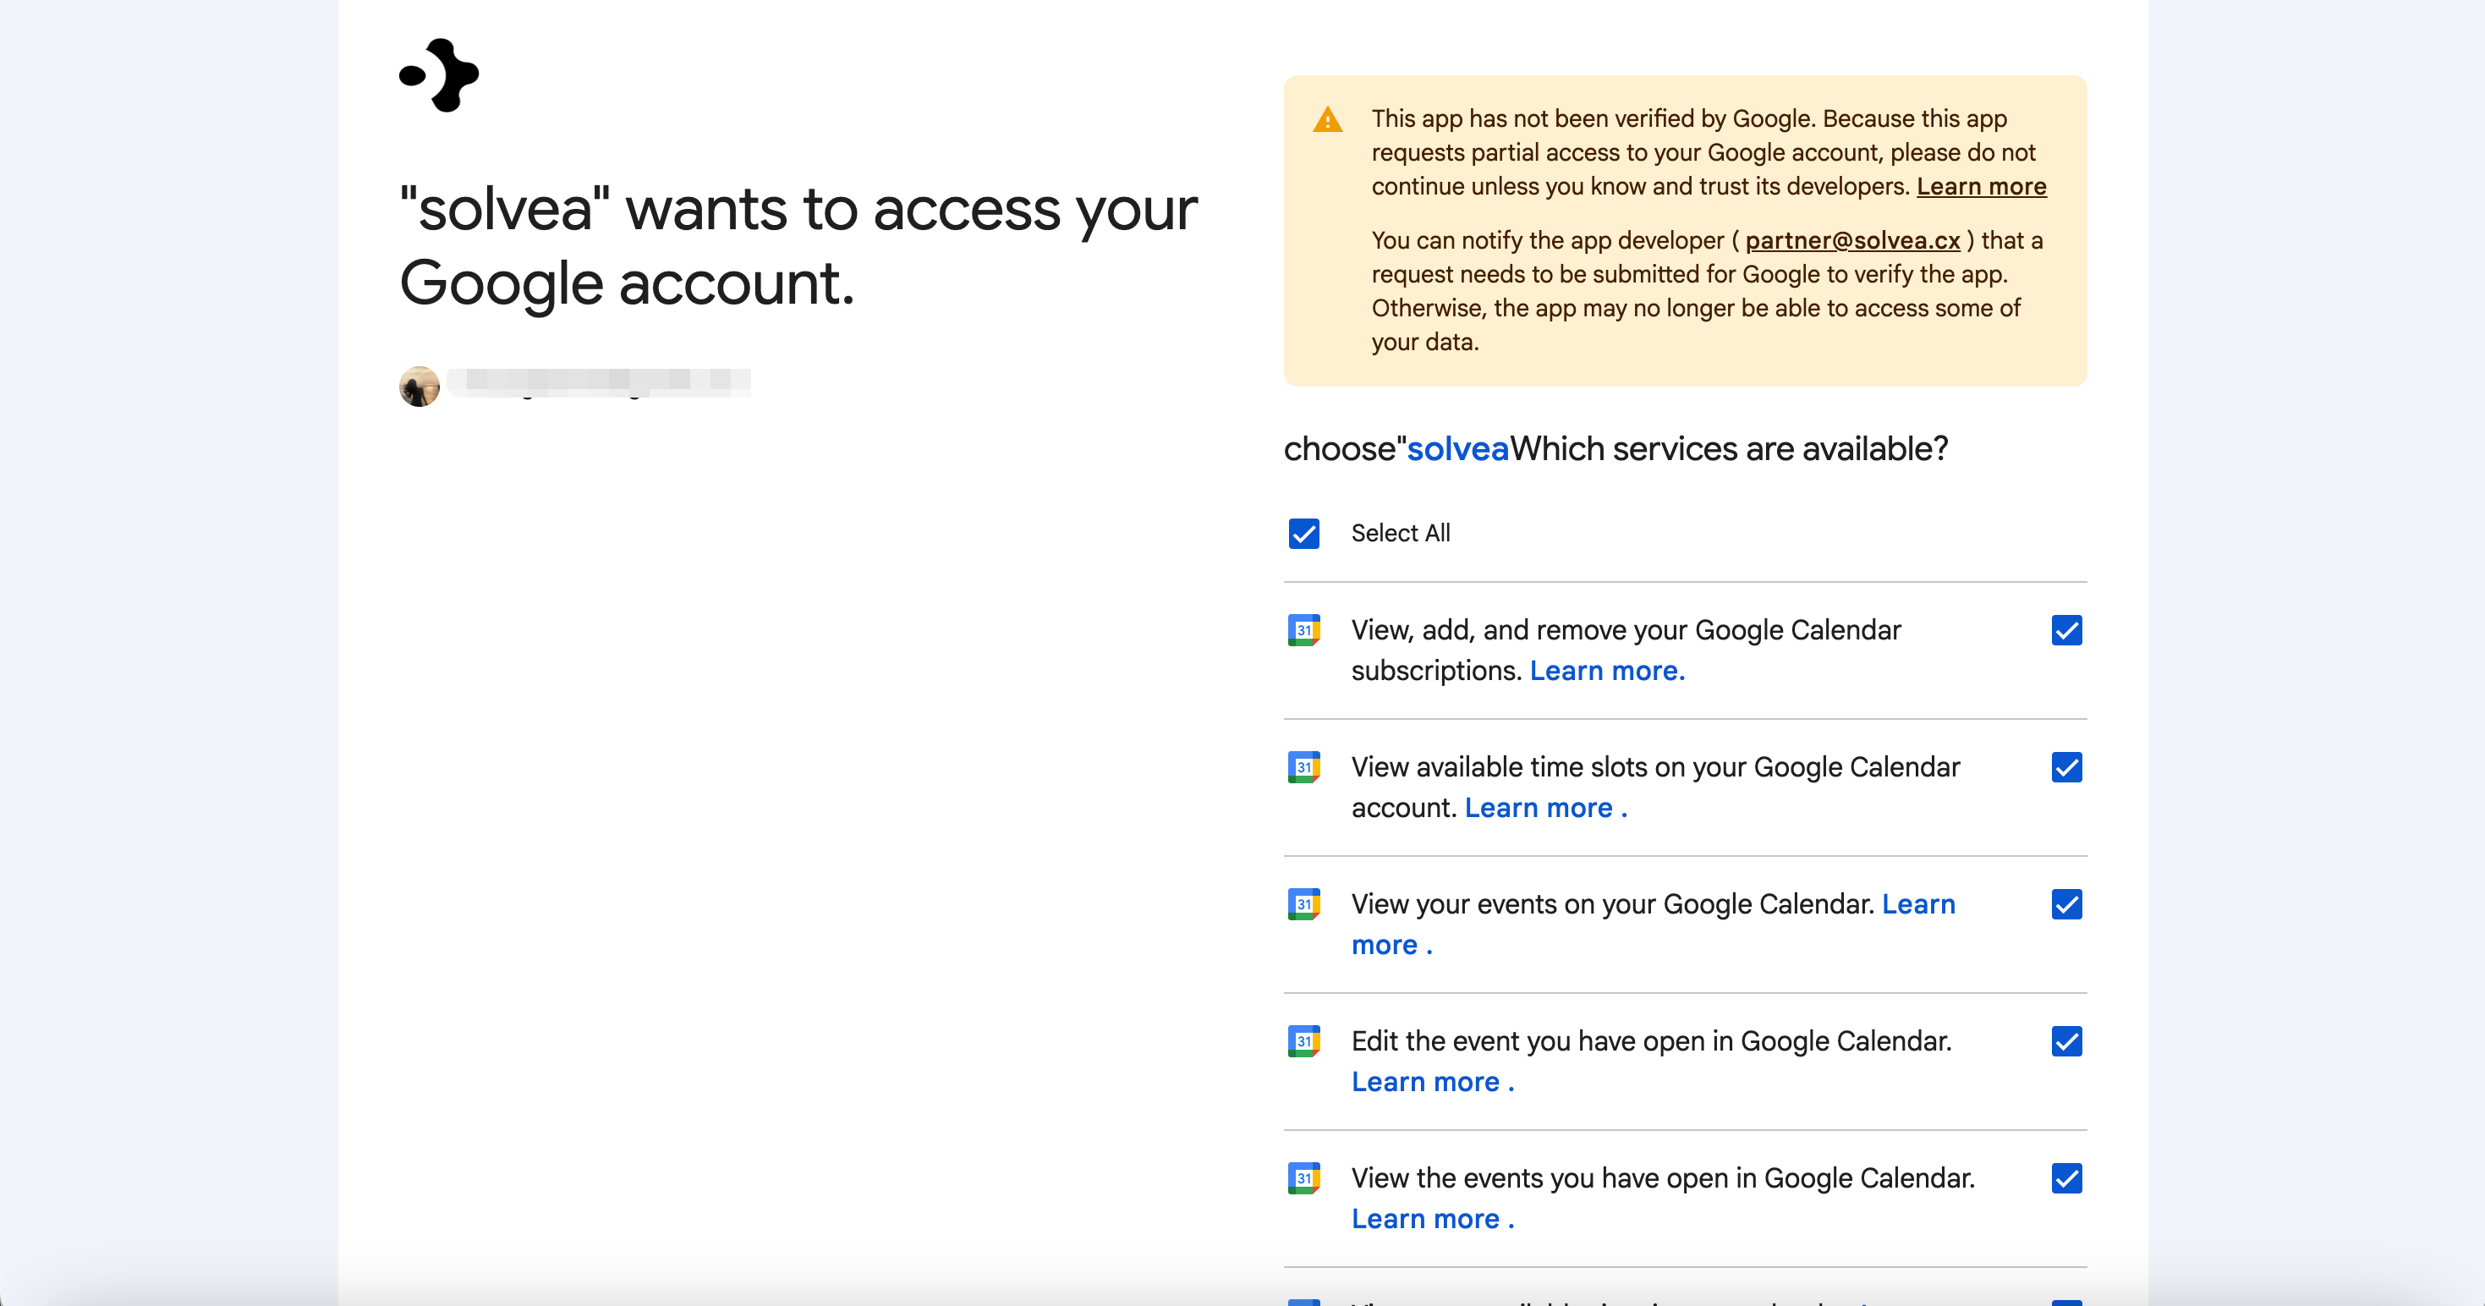Click Calendar icon beside edit the event

1303,1042
